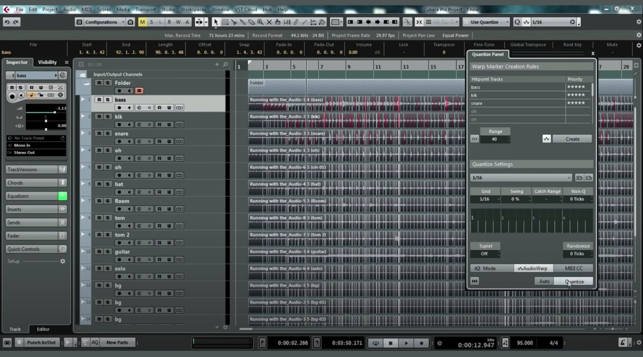
Task: Open the Transport menu
Action: (145, 9)
